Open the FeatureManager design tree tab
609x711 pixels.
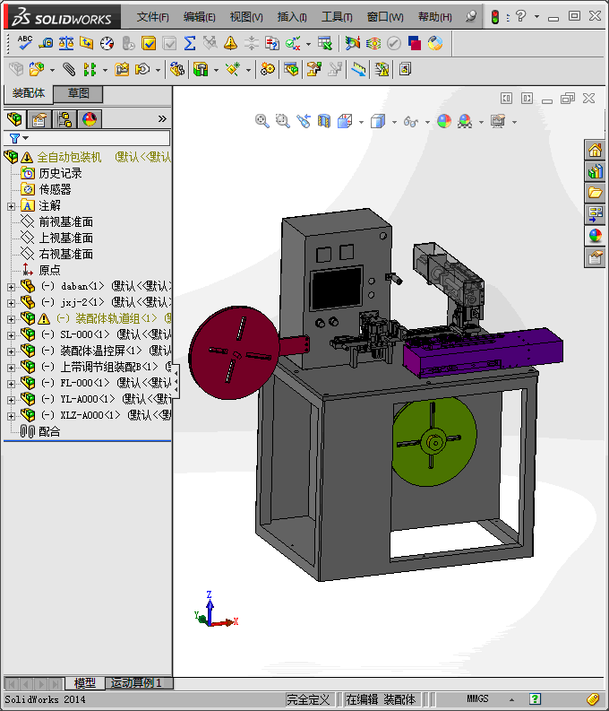14,119
